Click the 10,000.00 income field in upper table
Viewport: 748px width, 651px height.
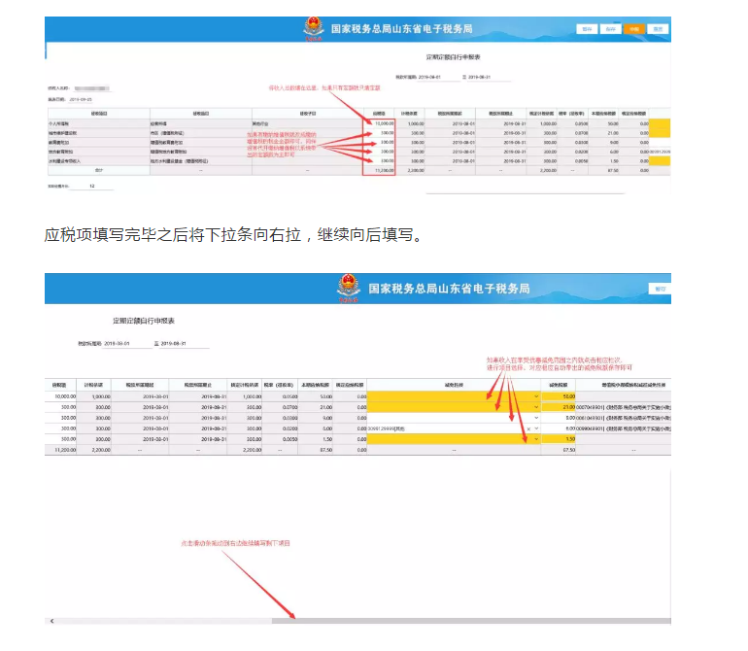click(x=379, y=123)
